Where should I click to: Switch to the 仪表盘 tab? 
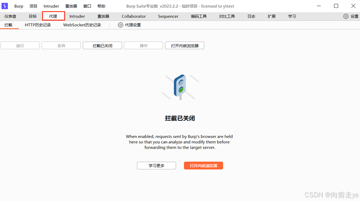pyautogui.click(x=10, y=16)
